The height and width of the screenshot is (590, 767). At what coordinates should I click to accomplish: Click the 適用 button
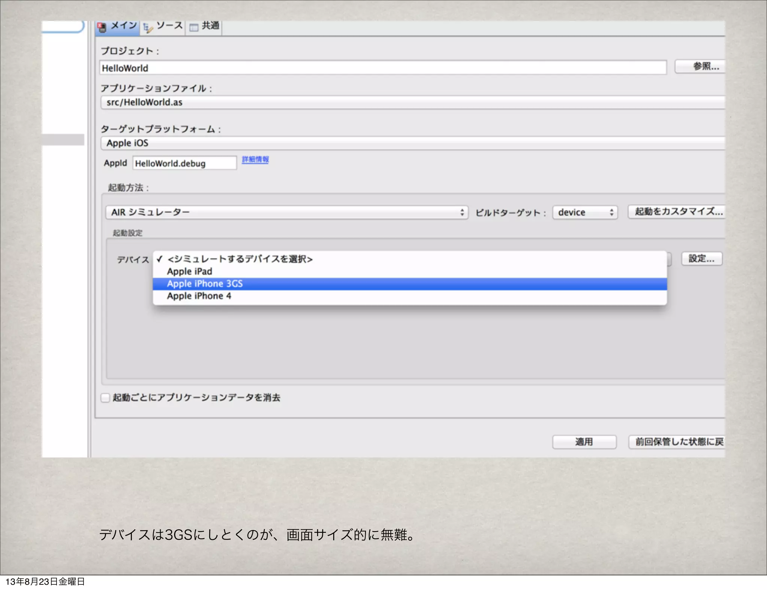tap(584, 442)
